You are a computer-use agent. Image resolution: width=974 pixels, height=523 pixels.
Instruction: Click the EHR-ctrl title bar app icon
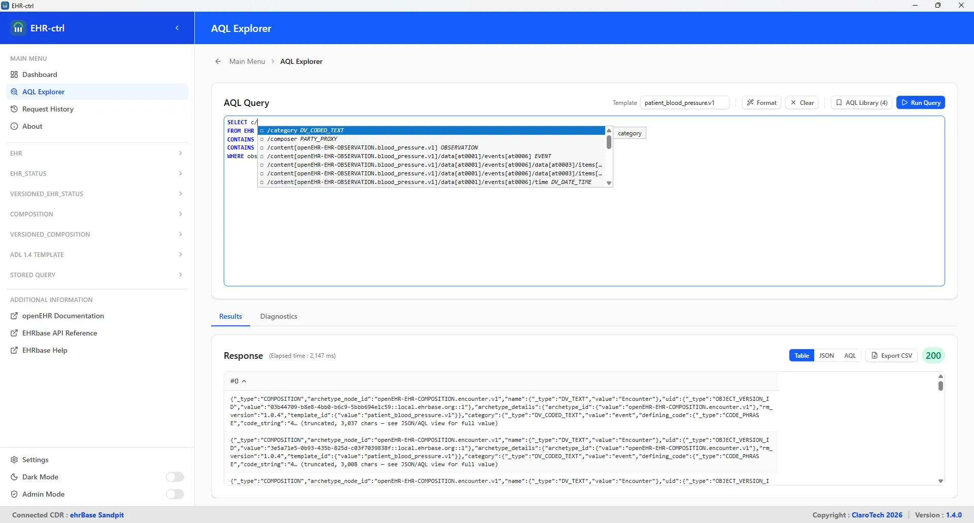click(x=5, y=6)
